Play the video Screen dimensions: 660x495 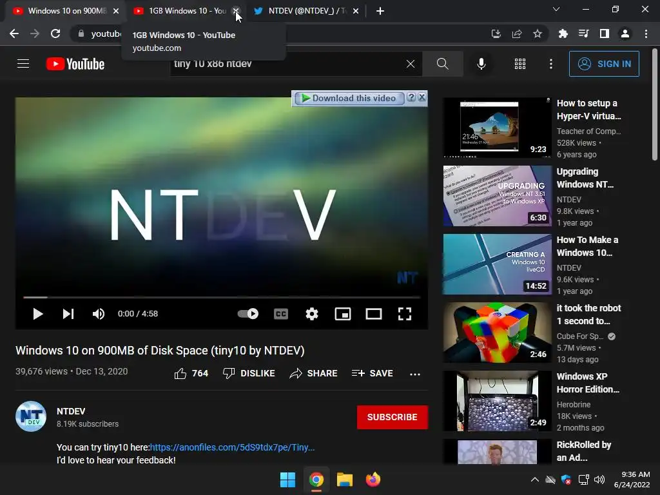tap(38, 314)
